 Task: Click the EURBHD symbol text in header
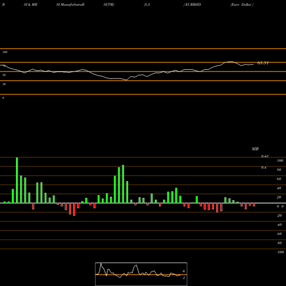coord(193,5)
